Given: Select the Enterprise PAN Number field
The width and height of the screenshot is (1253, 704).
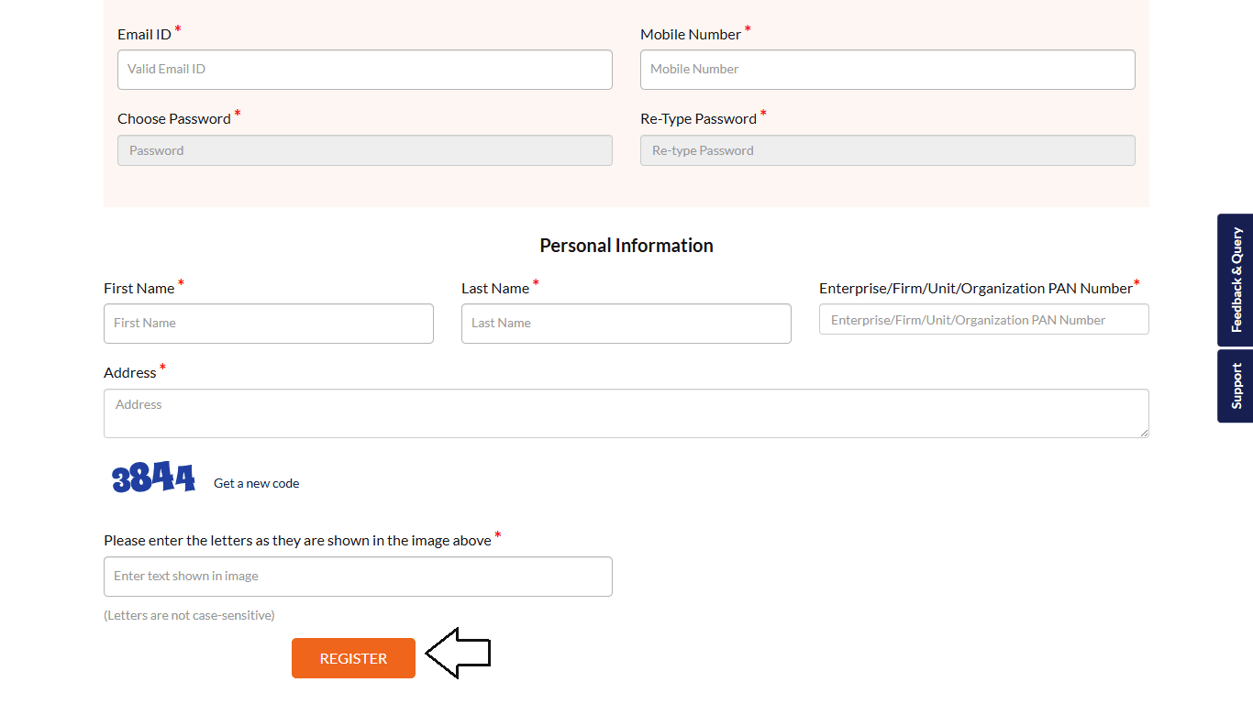Looking at the screenshot, I should point(982,319).
